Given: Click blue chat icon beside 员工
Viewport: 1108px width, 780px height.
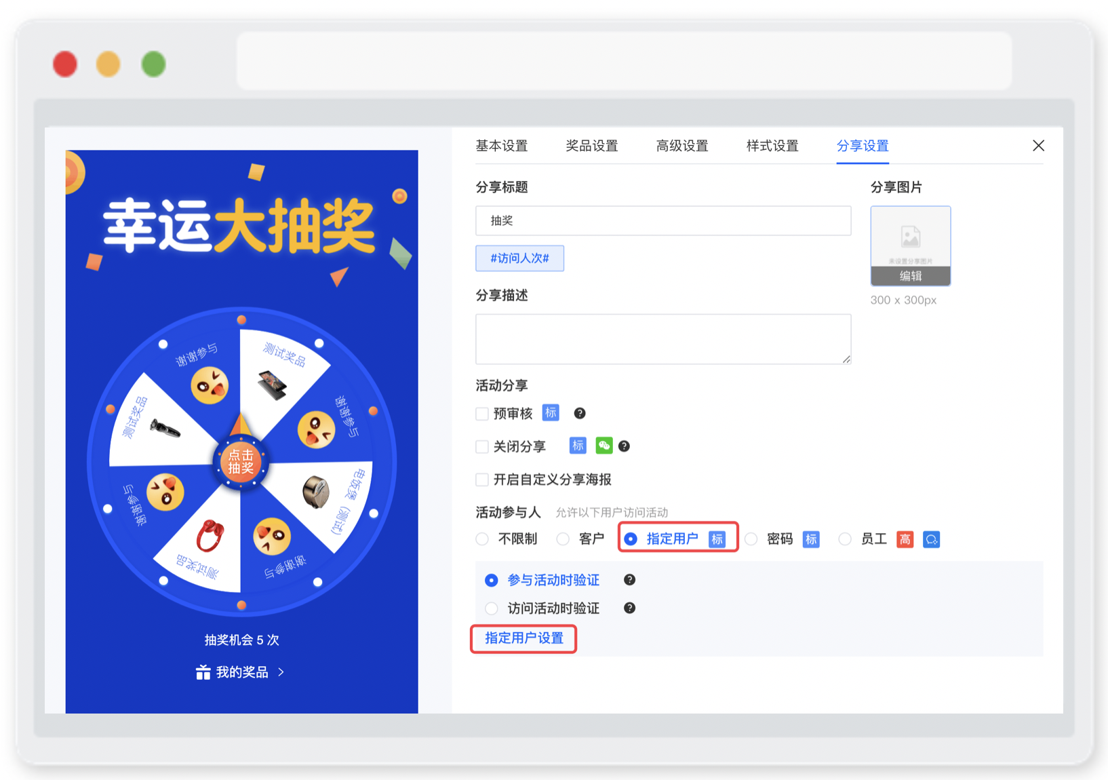Looking at the screenshot, I should pyautogui.click(x=932, y=539).
